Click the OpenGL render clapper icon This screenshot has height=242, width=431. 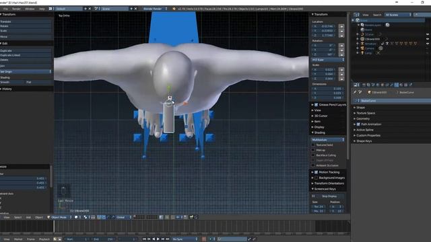pyautogui.click(x=191, y=217)
